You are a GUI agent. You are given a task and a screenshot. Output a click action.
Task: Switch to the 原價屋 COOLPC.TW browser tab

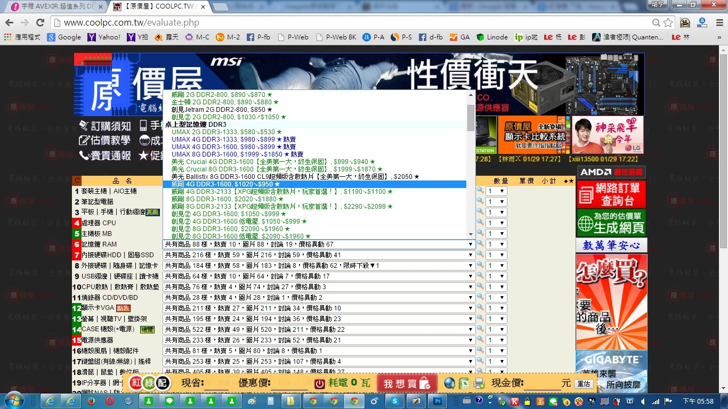click(160, 7)
